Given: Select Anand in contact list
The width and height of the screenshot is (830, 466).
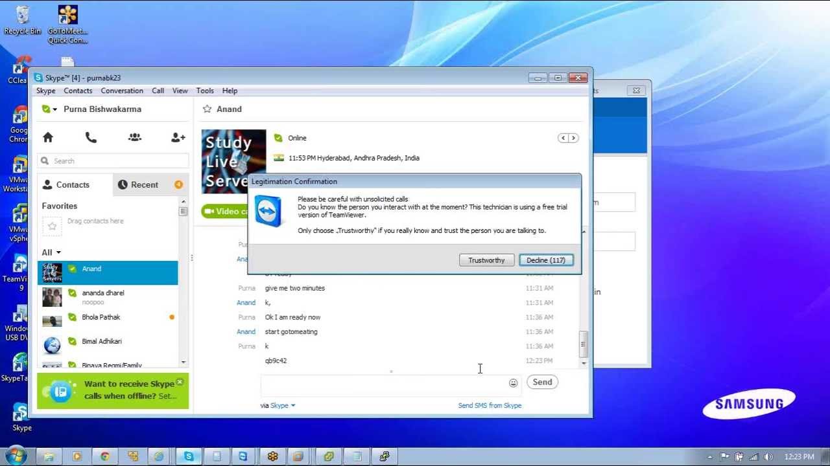Looking at the screenshot, I should coord(108,273).
